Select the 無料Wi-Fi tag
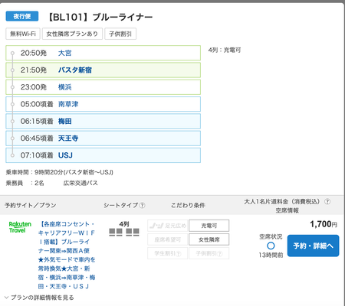The image size is (345, 306). pyautogui.click(x=23, y=34)
